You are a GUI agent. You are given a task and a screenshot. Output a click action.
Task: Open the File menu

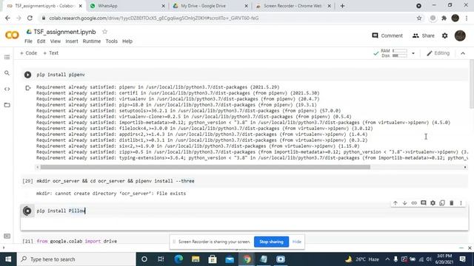28,41
